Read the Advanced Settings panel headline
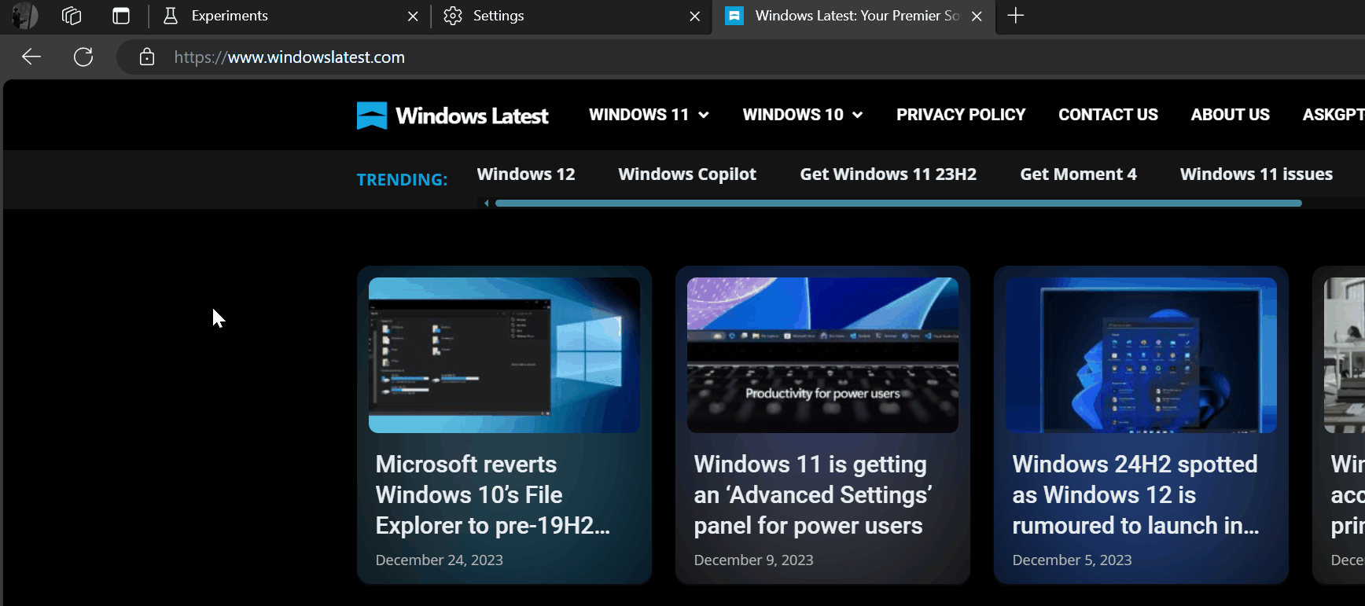This screenshot has width=1365, height=606. (x=813, y=494)
